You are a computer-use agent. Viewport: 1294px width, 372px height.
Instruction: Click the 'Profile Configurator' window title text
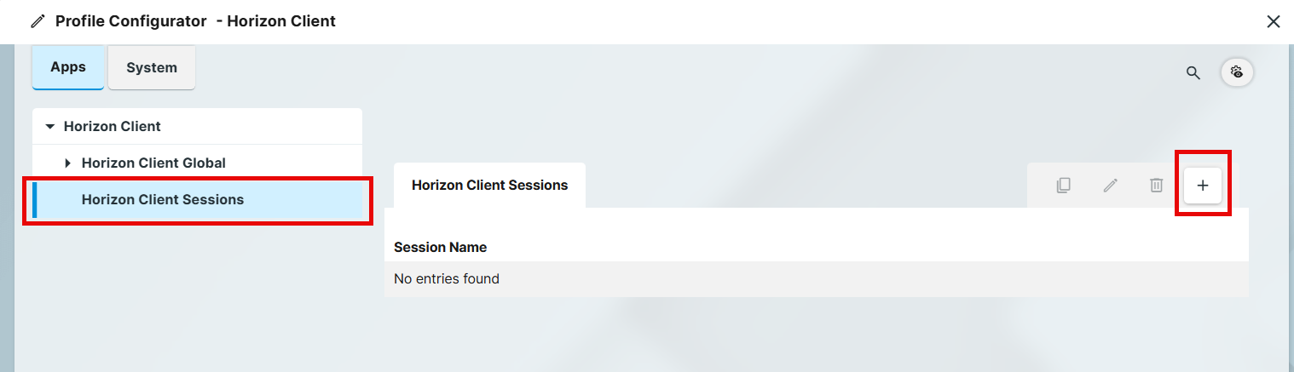point(130,21)
